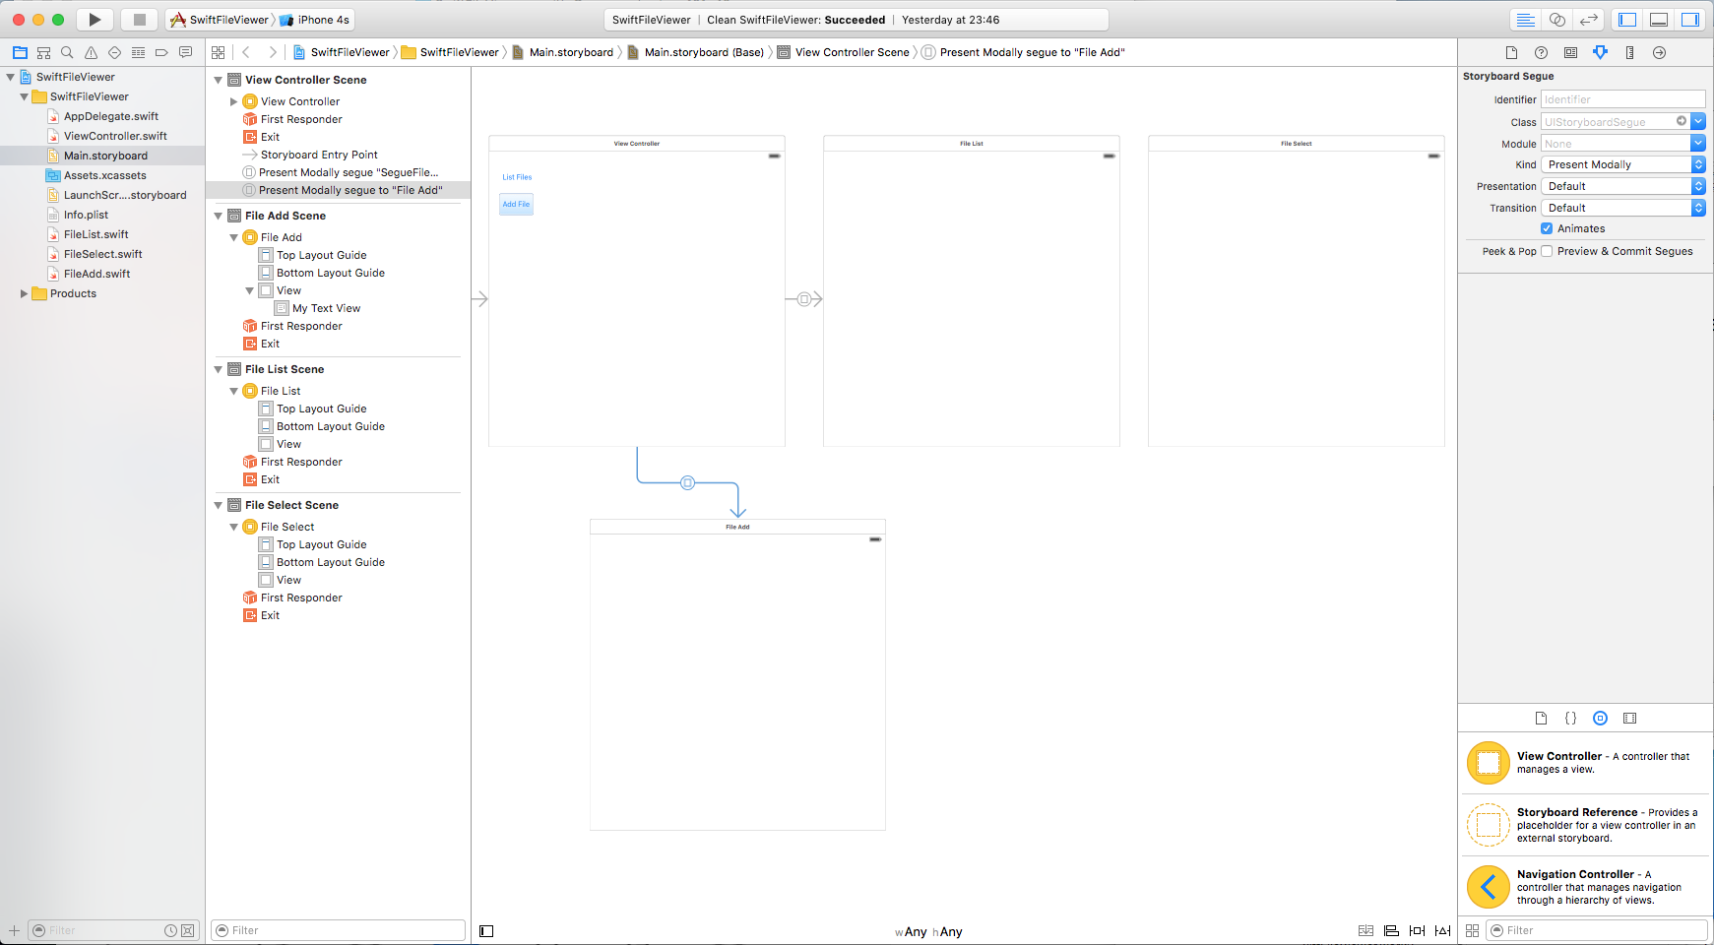Click the segue Identifier text field

[1621, 99]
